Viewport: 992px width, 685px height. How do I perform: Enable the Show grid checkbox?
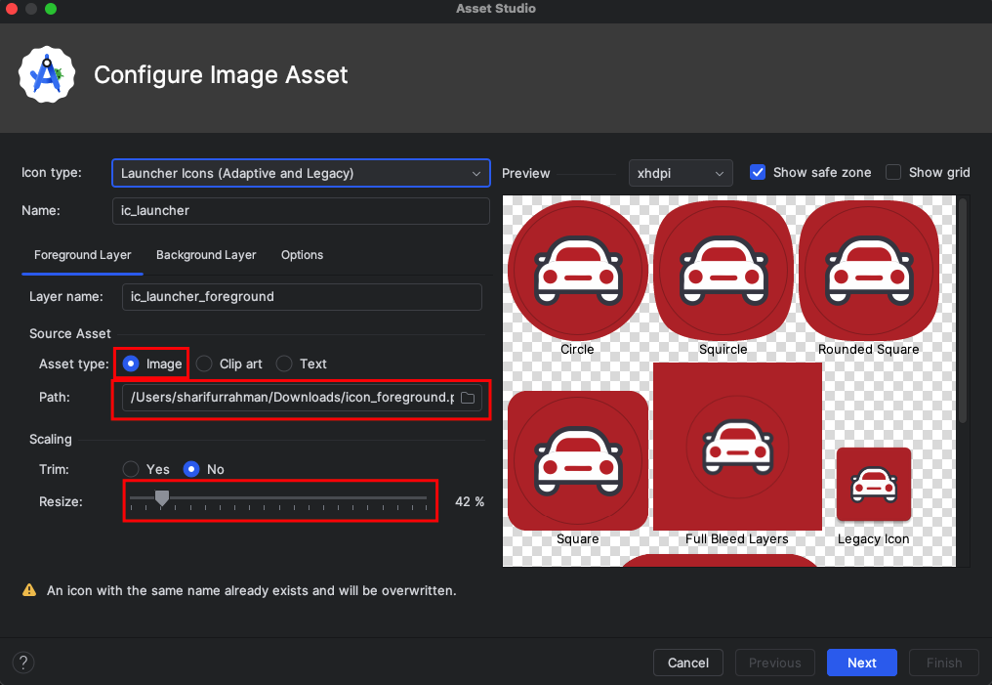pyautogui.click(x=893, y=172)
